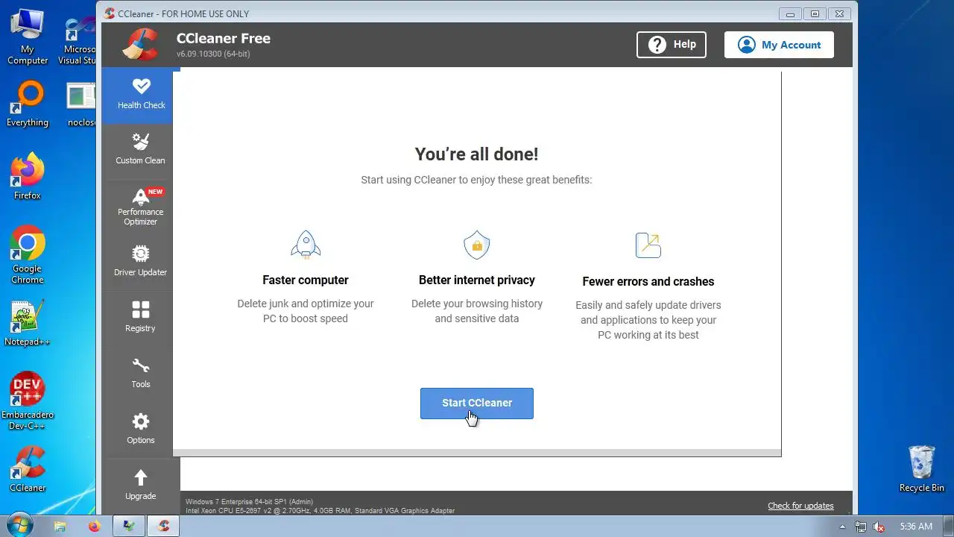The width and height of the screenshot is (954, 537).
Task: Click the Faster computer heading
Action: [306, 280]
